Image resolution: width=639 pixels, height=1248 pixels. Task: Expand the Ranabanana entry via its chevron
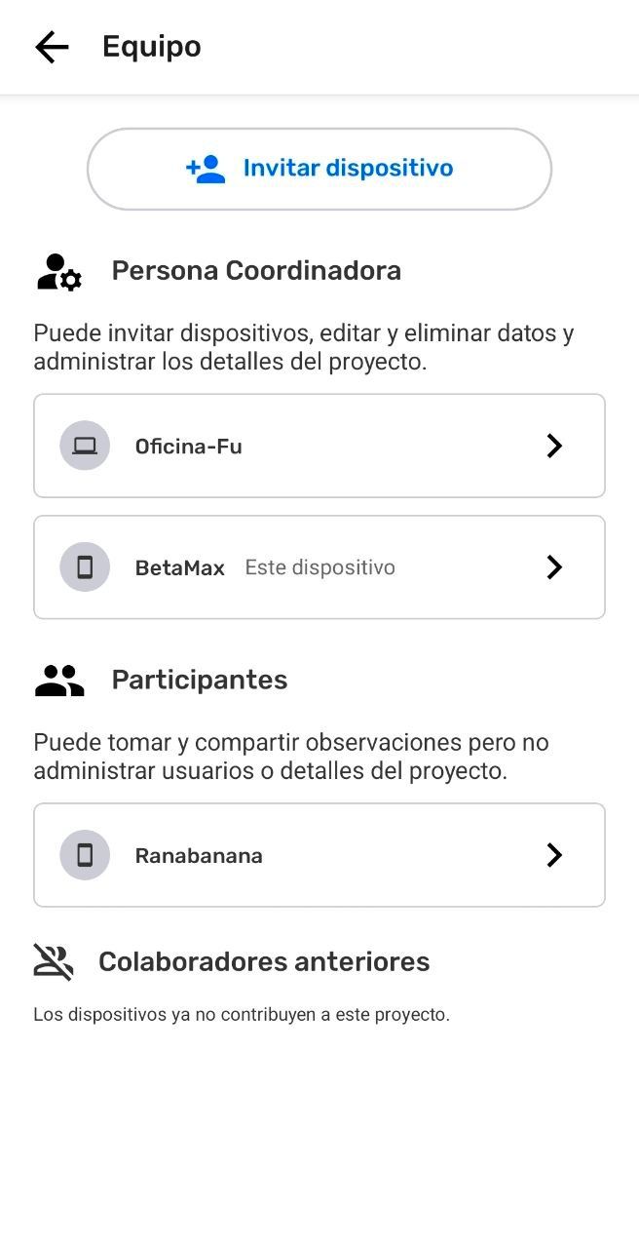554,855
